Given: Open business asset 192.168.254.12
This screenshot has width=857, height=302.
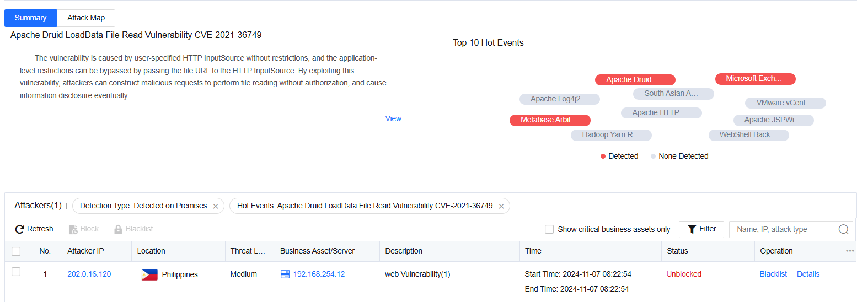Looking at the screenshot, I should pos(319,274).
